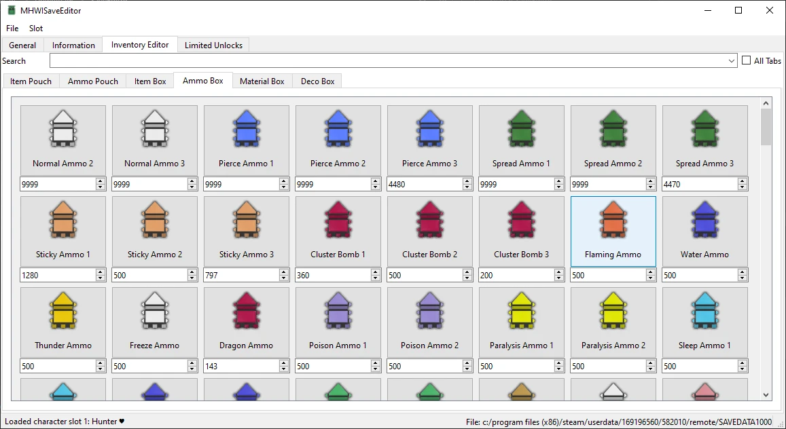
Task: Select the Pierce Ammo 2 item icon
Action: (x=338, y=129)
